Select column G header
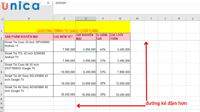Viewport: 200px width, 112px height. click(x=120, y=19)
